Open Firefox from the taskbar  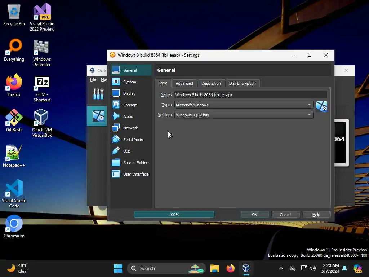click(x=230, y=268)
